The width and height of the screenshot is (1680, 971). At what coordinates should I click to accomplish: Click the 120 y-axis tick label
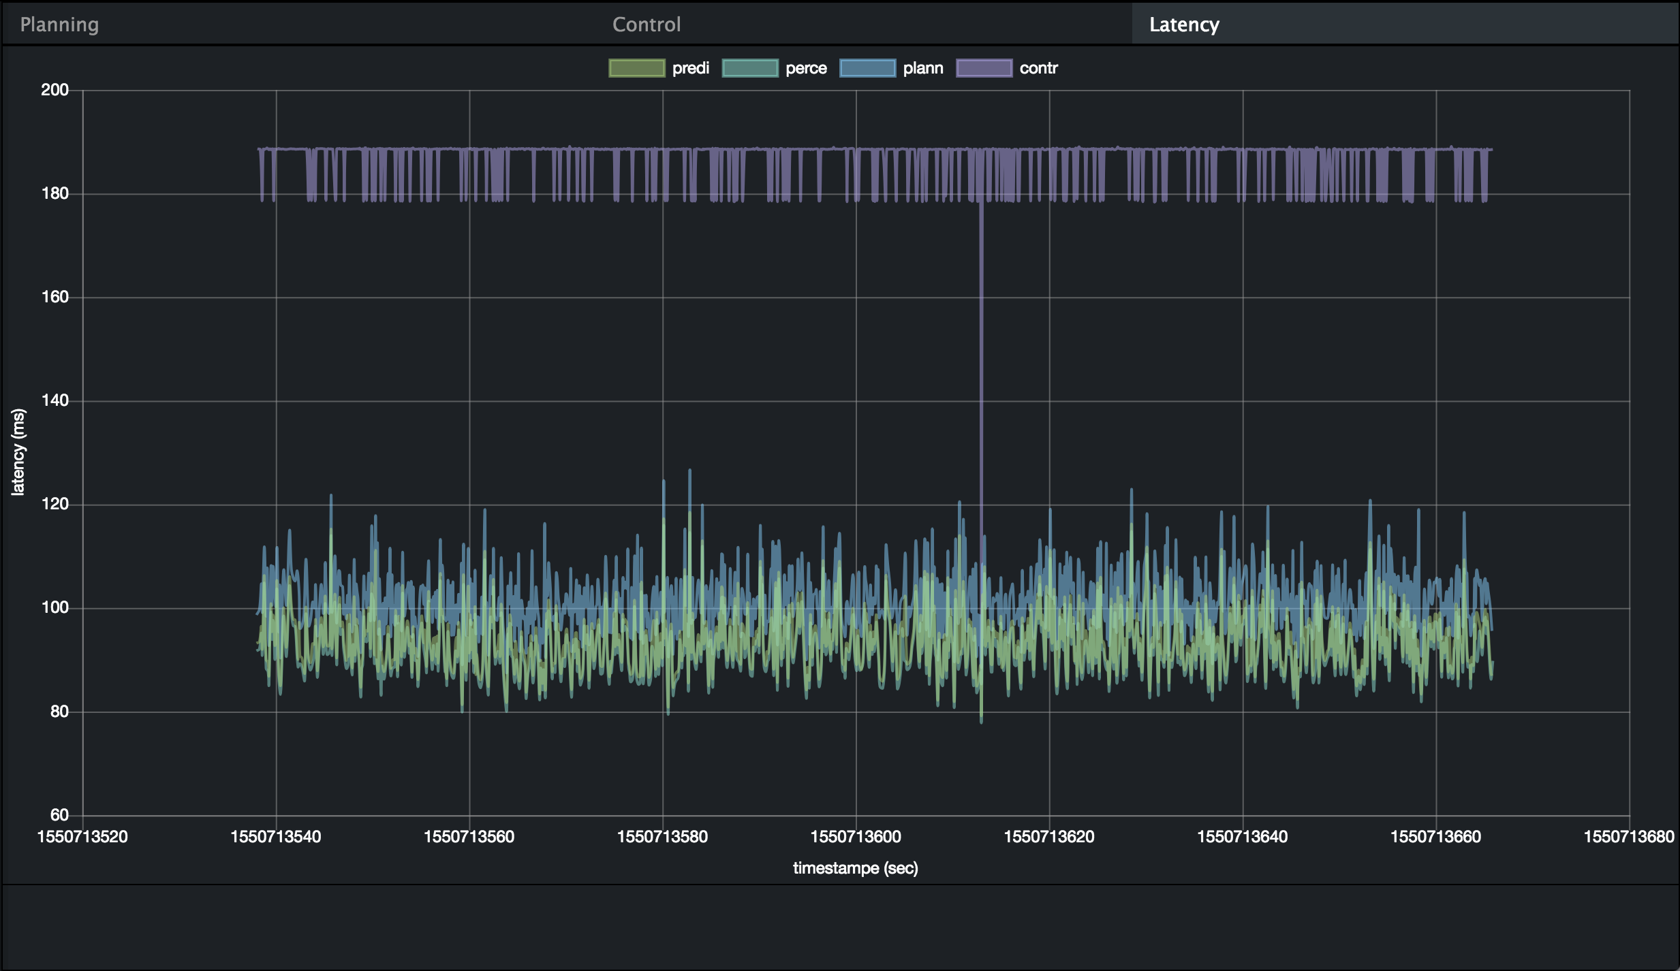pyautogui.click(x=55, y=504)
